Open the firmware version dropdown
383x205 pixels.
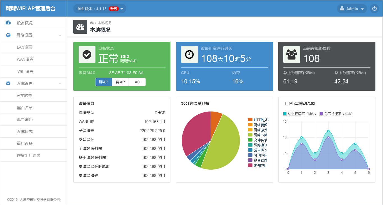[122, 9]
